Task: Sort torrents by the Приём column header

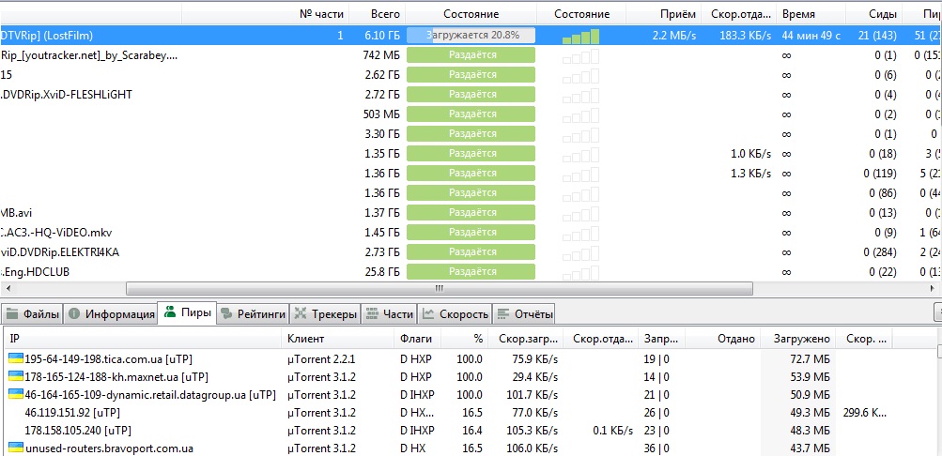Action: click(679, 14)
